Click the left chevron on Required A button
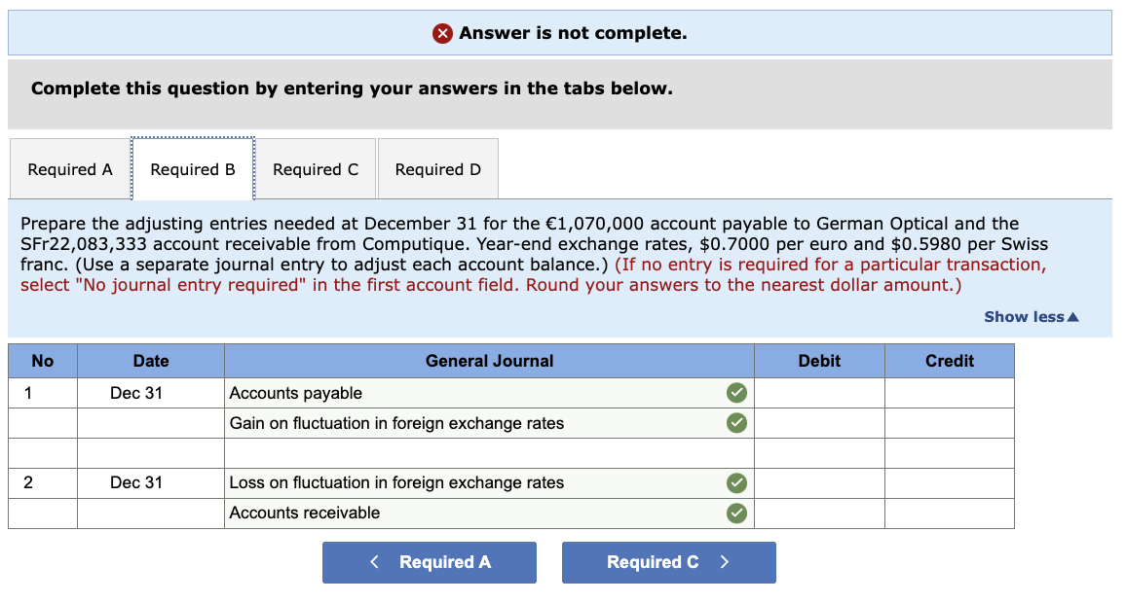 point(374,562)
